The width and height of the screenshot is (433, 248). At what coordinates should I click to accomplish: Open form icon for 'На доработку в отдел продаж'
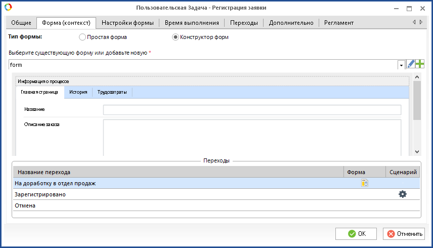tap(364, 183)
